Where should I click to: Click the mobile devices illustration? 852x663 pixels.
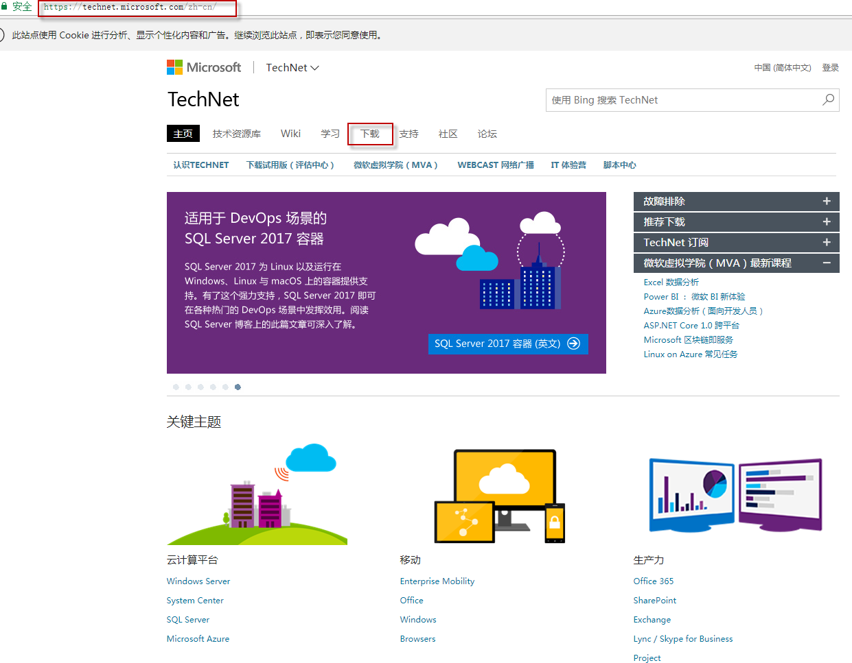[500, 496]
